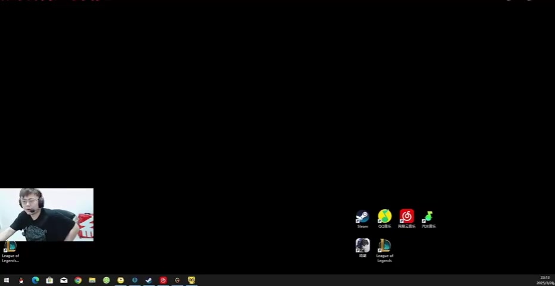Select League of Legends shortcut beside 鸣潮
The image size is (555, 286).
coord(385,246)
